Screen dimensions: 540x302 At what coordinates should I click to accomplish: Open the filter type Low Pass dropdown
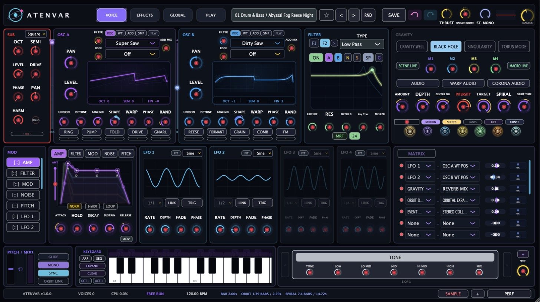click(362, 44)
